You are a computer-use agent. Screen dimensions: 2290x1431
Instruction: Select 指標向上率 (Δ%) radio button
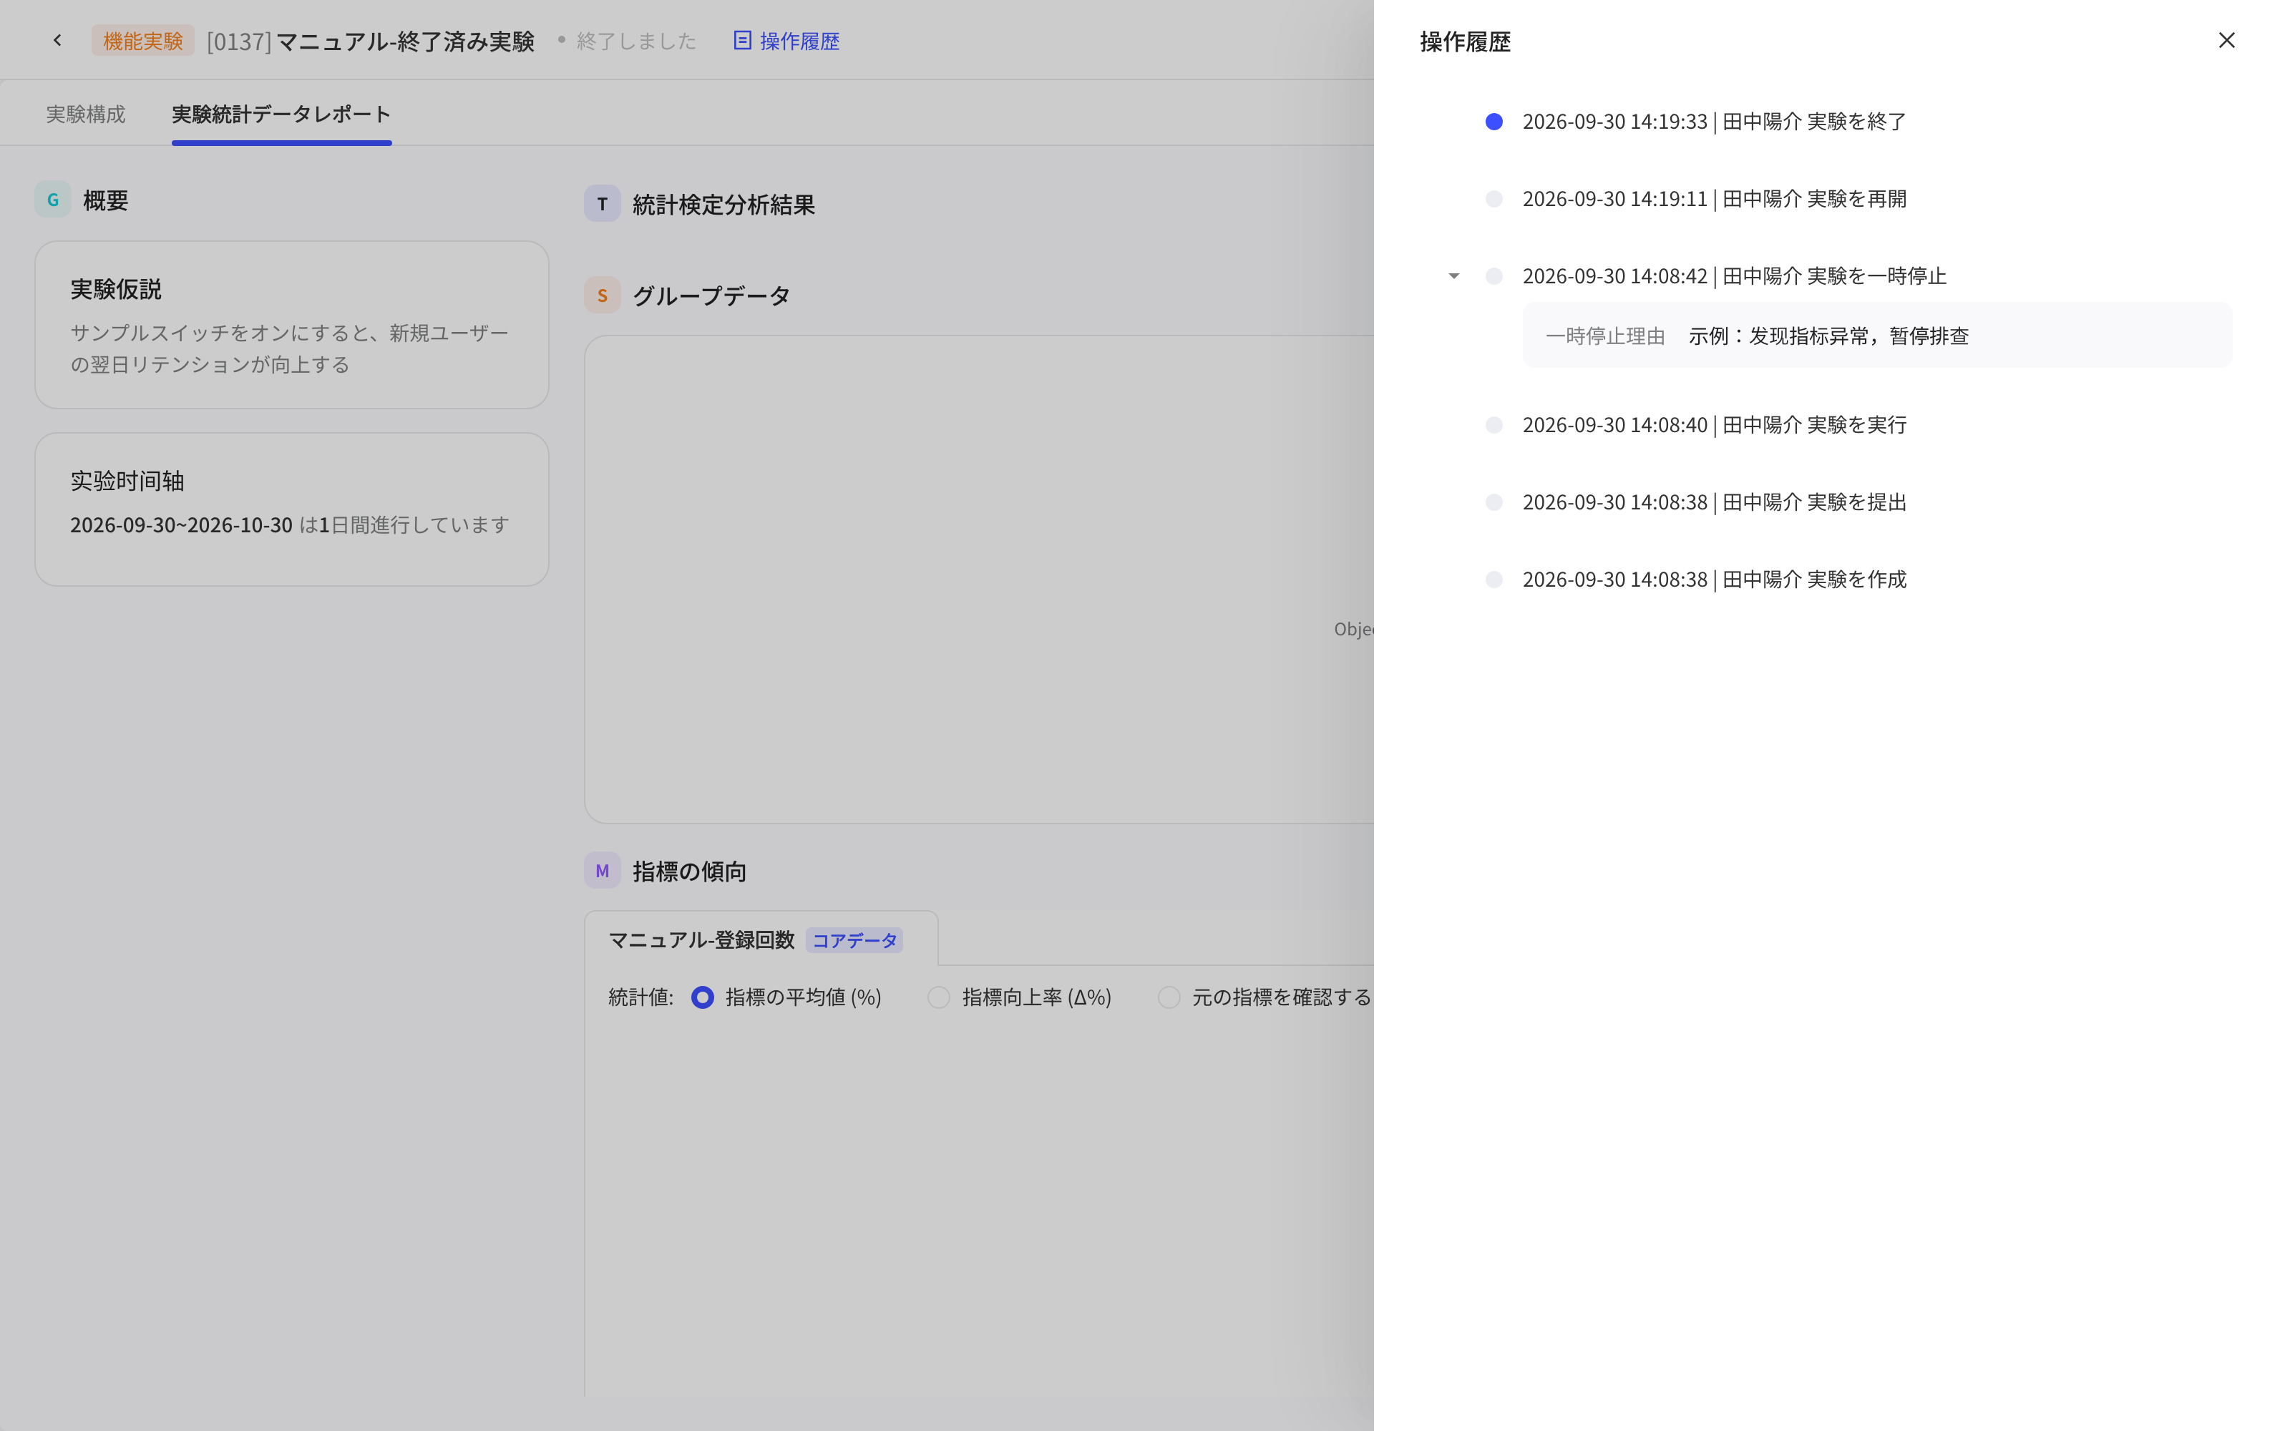tap(939, 997)
